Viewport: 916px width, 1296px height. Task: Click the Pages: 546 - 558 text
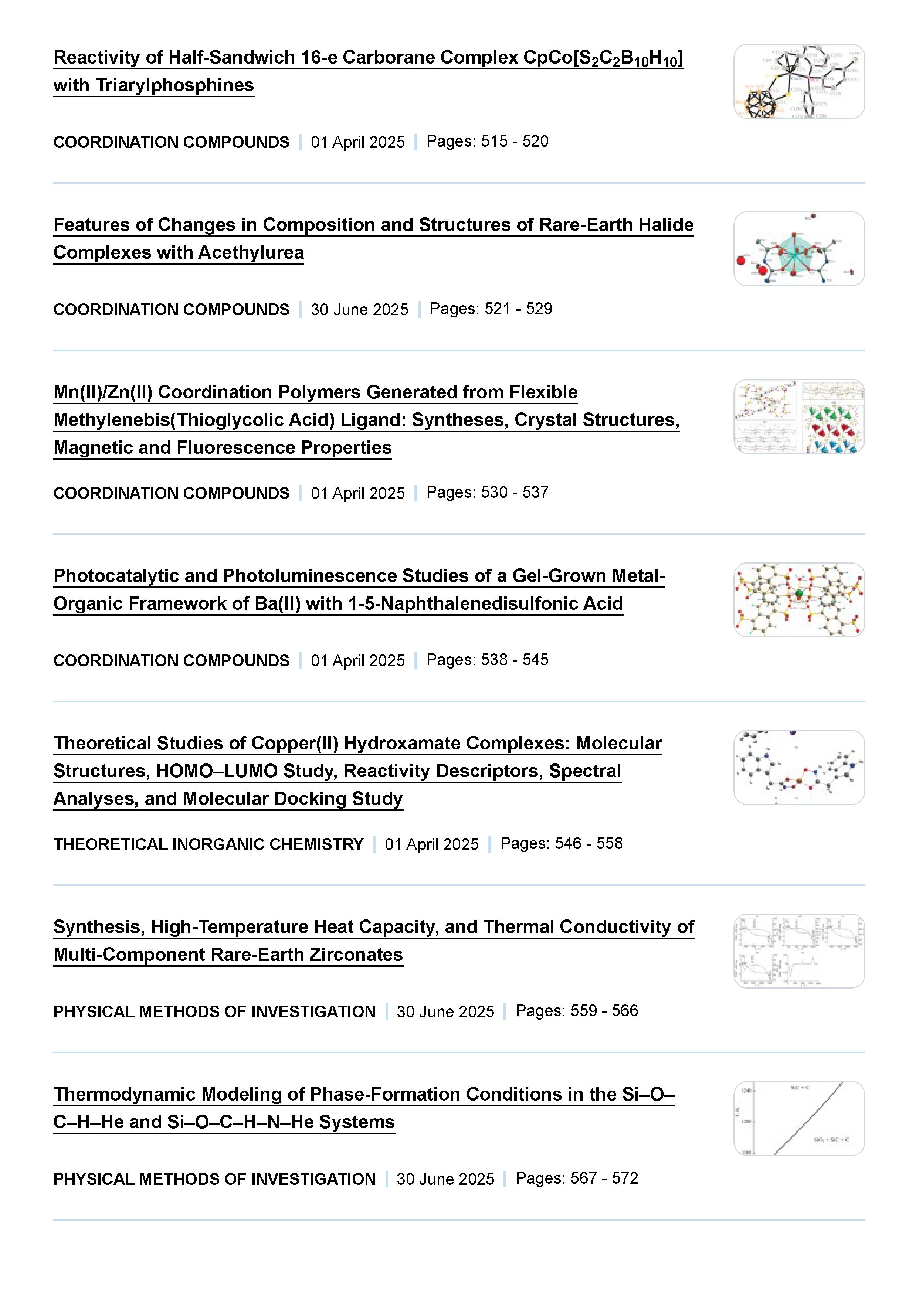[x=562, y=844]
